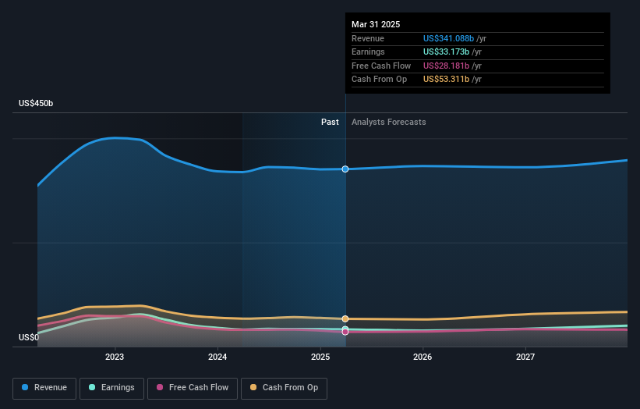Viewport: 640px width, 409px height.
Task: Click the US$0 y-axis label
Action: click(x=29, y=337)
